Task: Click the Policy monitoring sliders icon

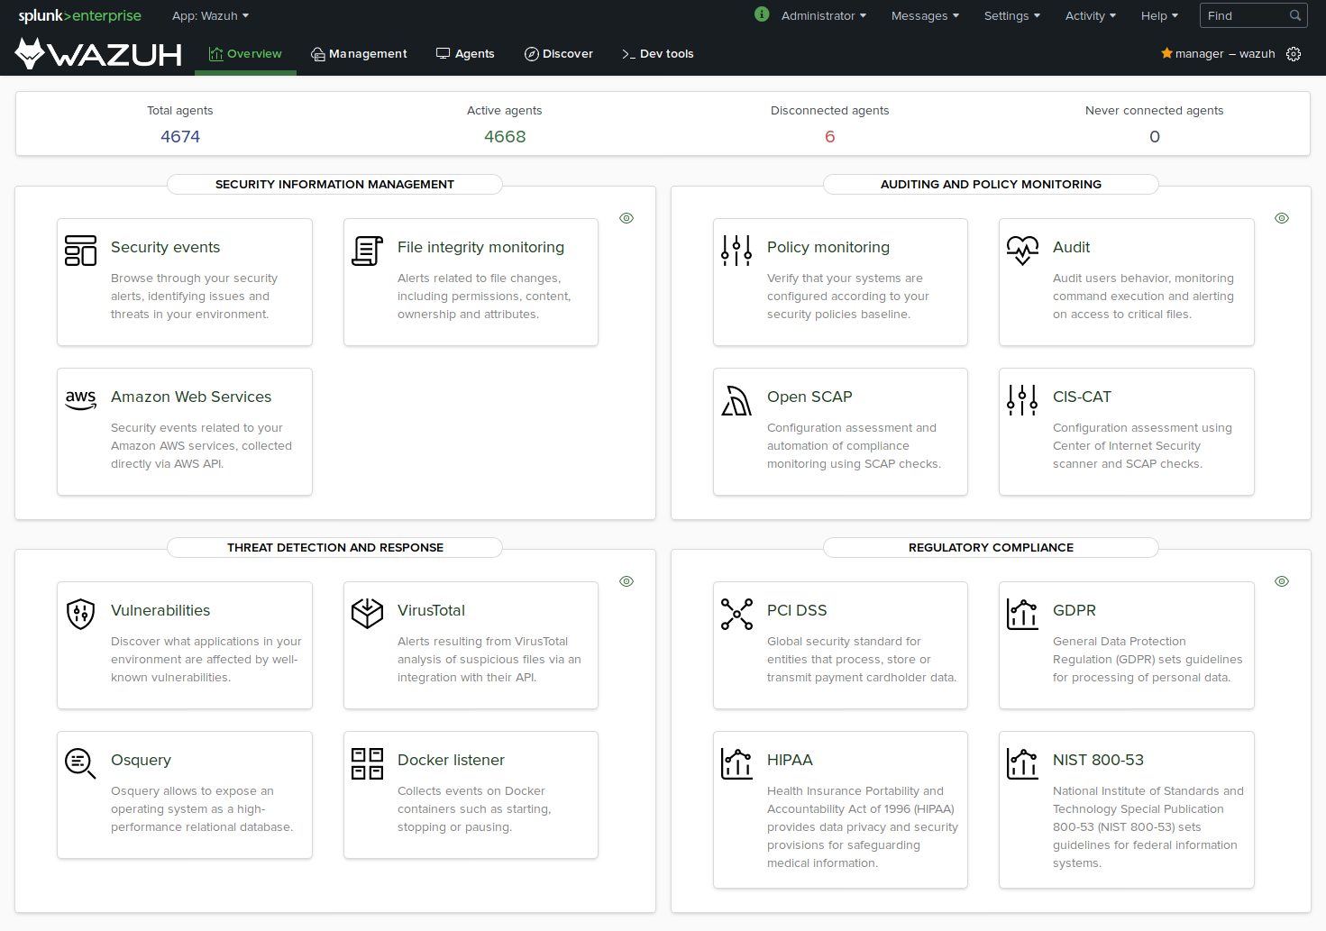Action: (x=736, y=251)
